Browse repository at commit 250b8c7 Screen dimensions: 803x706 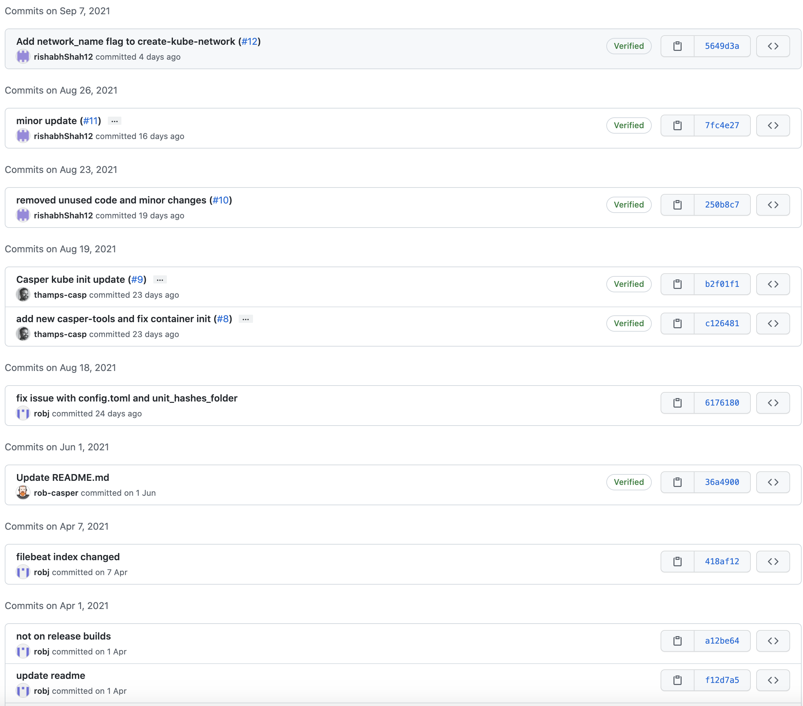(x=773, y=205)
